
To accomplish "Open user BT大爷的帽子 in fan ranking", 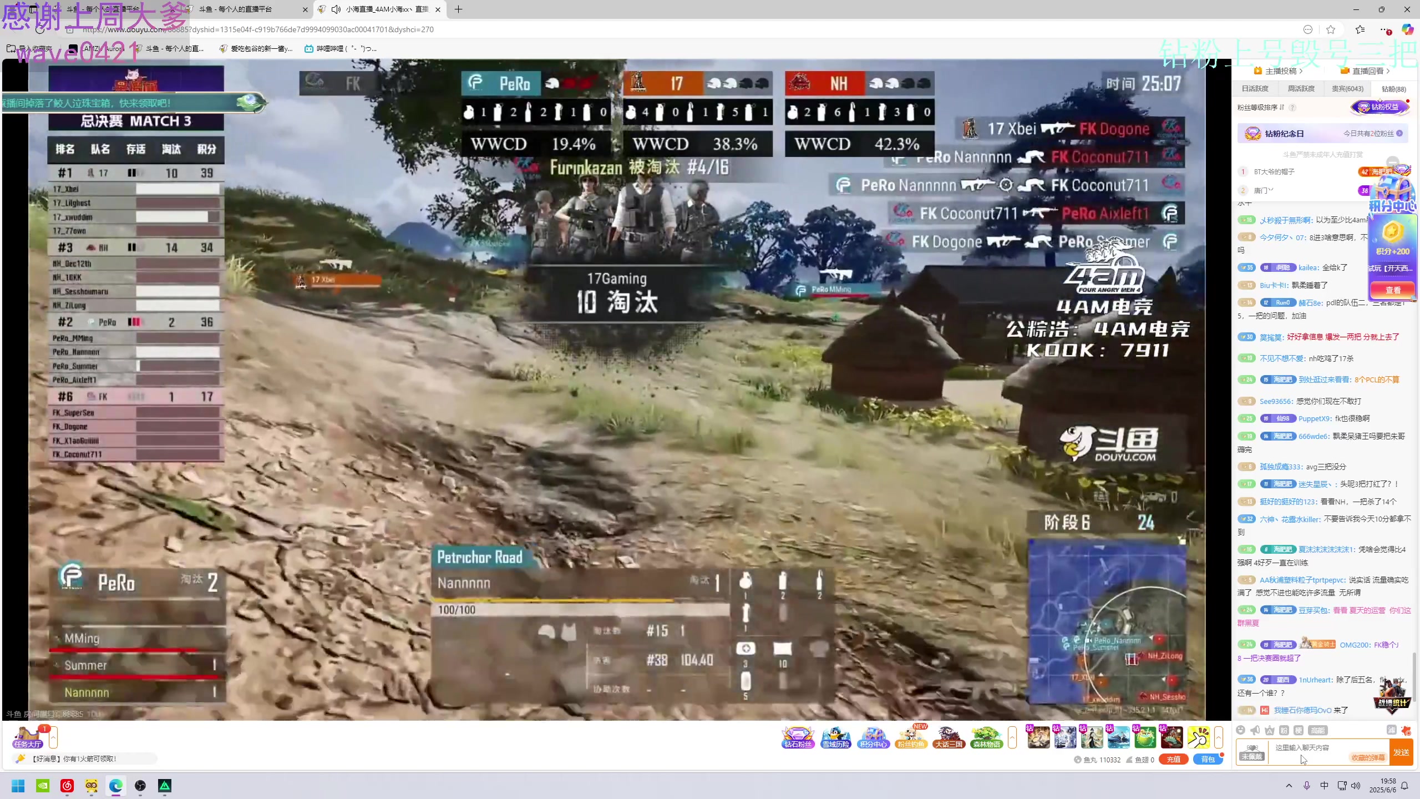I will 1274,172.
